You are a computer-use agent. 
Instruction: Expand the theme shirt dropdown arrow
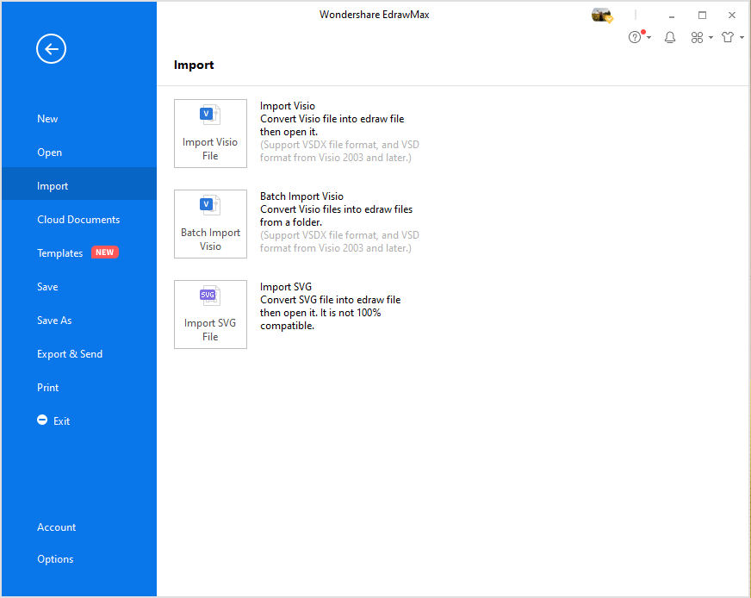[x=742, y=37]
